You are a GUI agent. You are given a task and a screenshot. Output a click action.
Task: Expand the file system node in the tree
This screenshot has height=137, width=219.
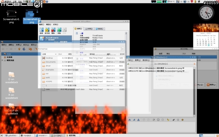(2, 60)
